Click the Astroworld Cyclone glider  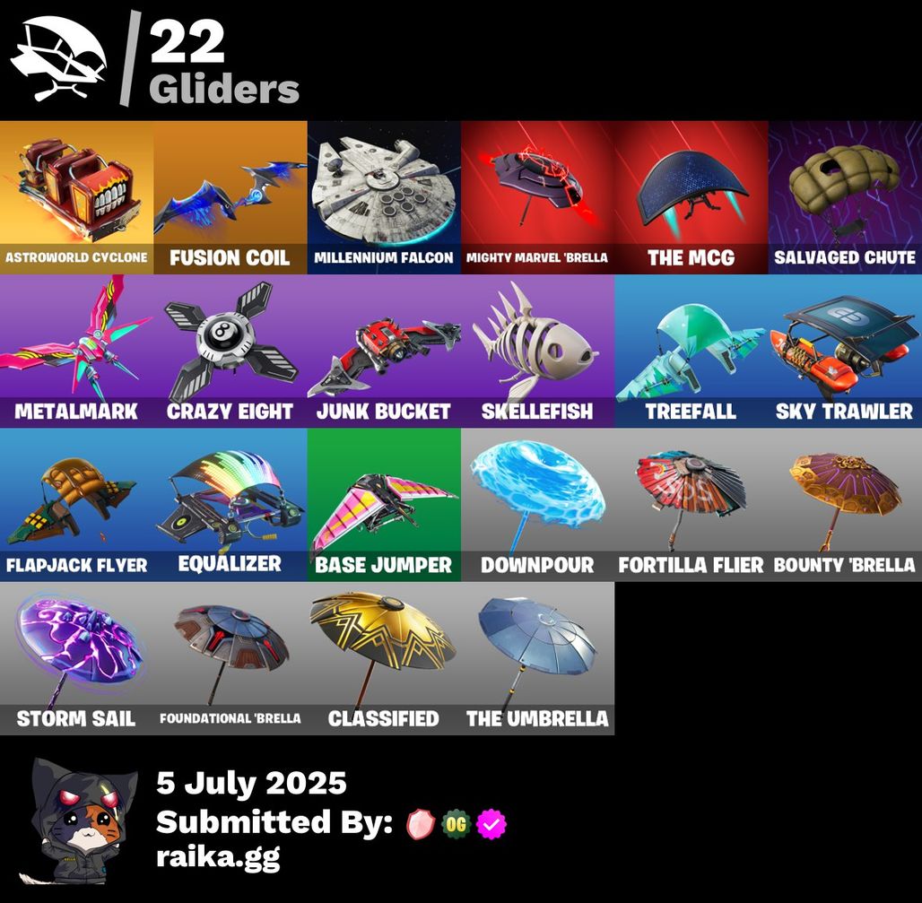(x=76, y=197)
